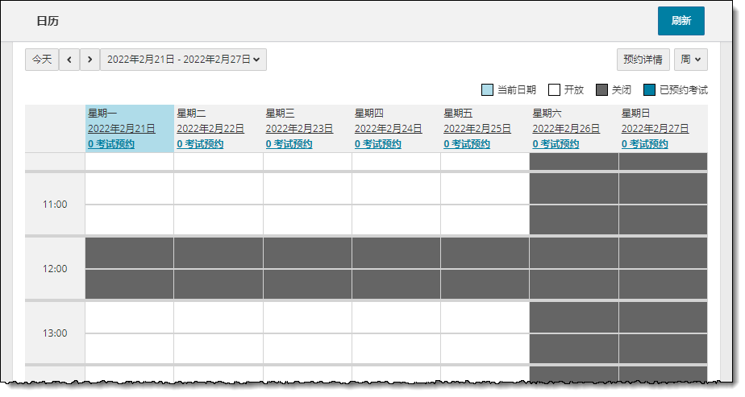Select the 11:00 open slot on 星期一
Image resolution: width=745 pixels, height=397 pixels.
click(x=129, y=188)
